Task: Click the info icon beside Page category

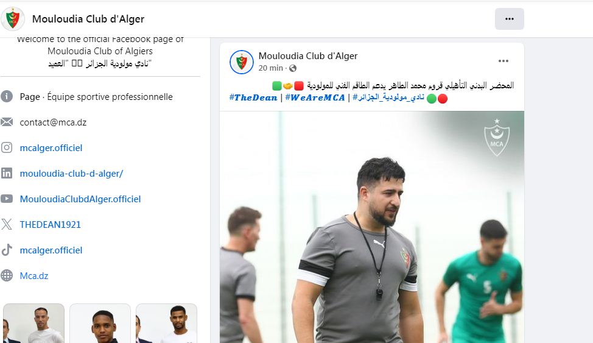Action: pos(7,96)
